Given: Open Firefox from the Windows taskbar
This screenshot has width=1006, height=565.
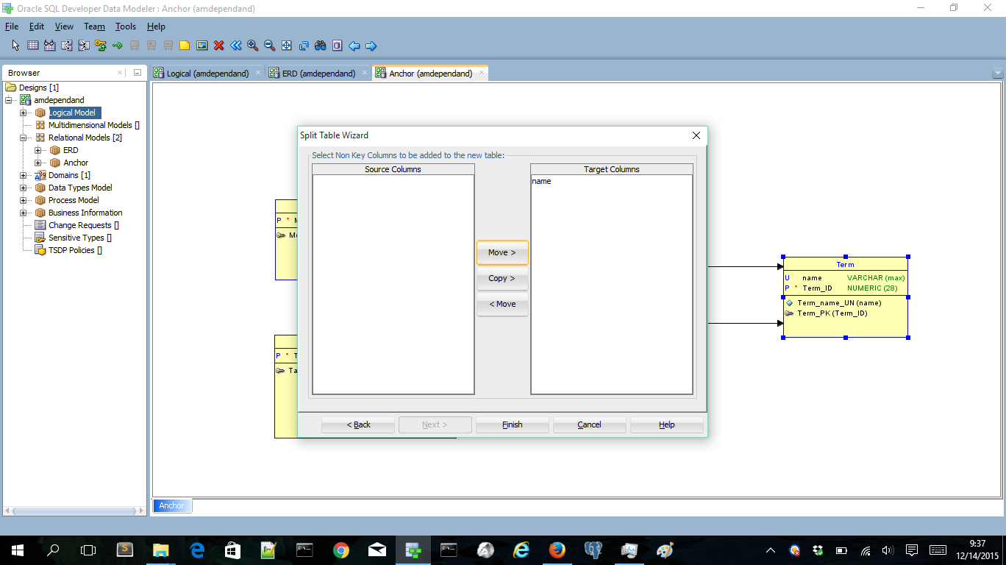Looking at the screenshot, I should click(x=557, y=550).
